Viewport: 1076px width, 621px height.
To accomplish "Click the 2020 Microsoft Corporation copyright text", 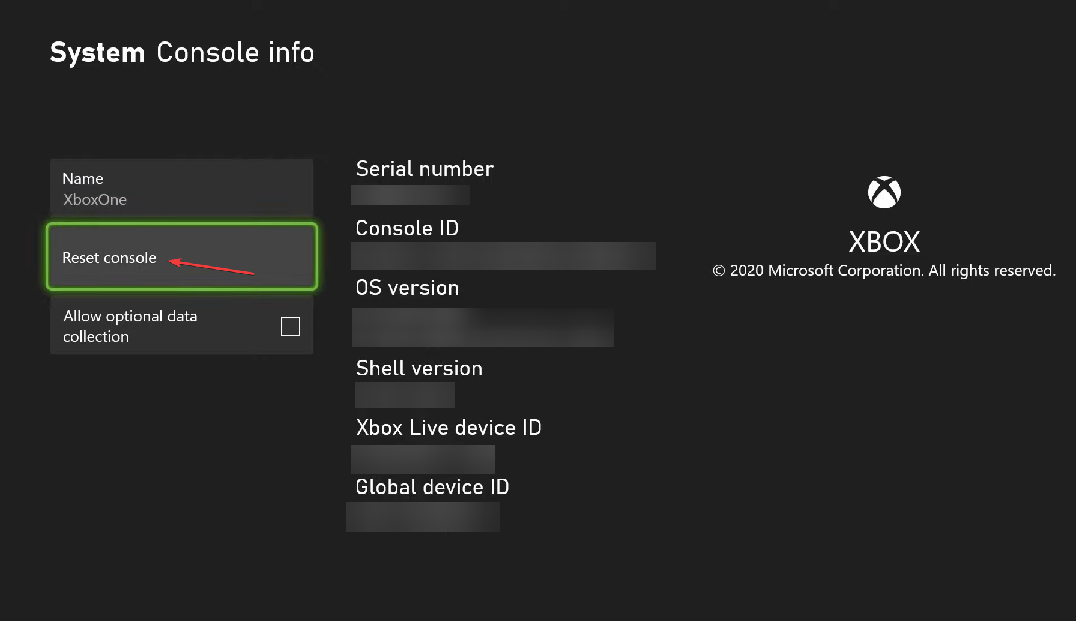I will [x=884, y=271].
